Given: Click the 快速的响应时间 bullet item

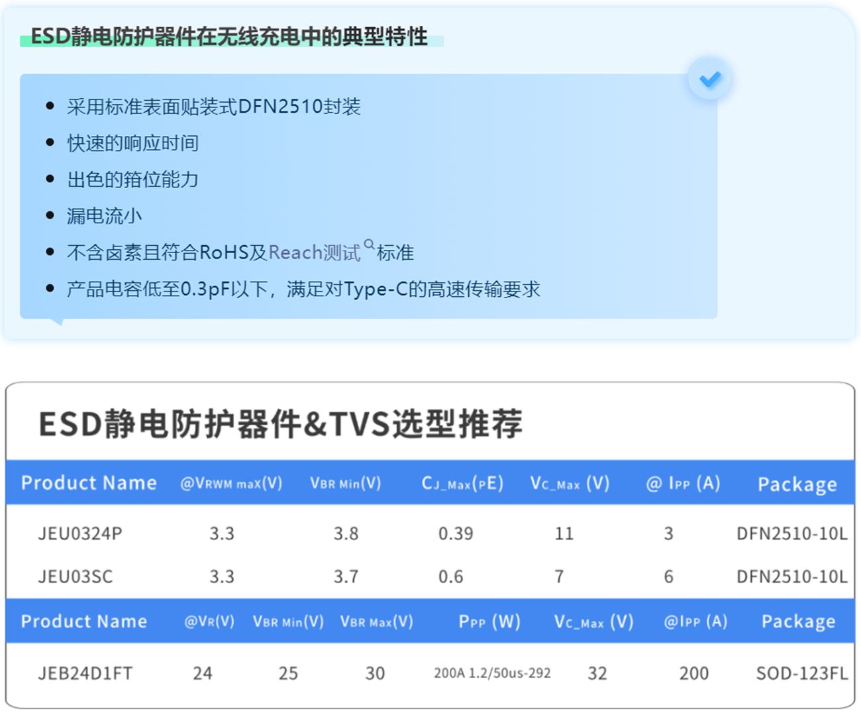Looking at the screenshot, I should 132,143.
